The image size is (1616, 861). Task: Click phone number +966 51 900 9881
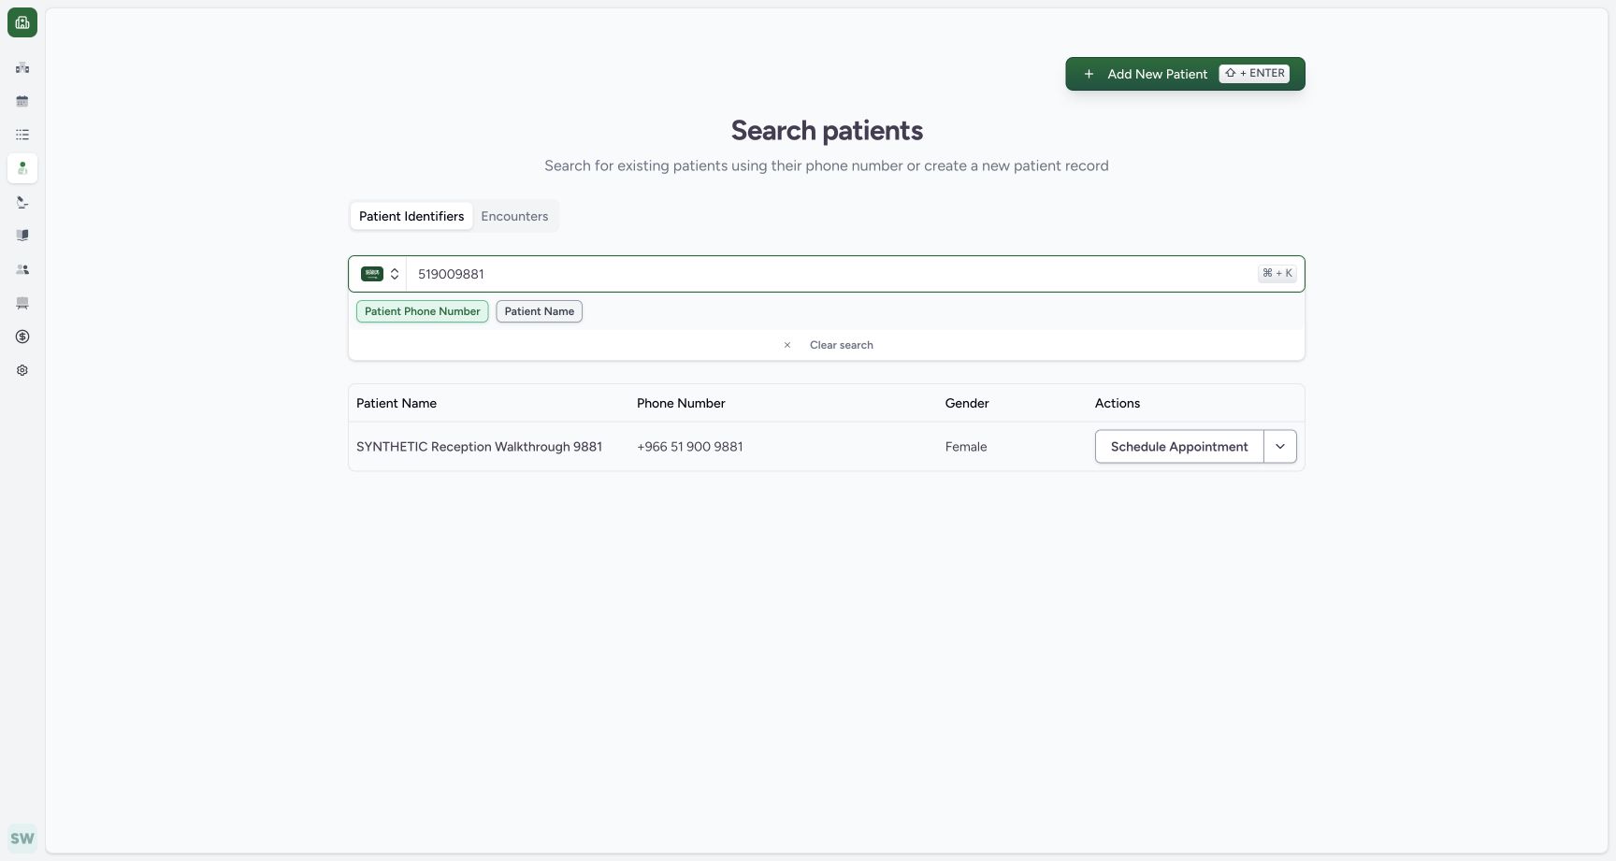point(690,447)
